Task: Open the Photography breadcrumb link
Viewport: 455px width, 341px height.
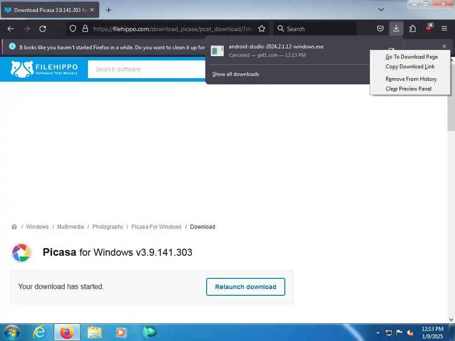Action: coord(108,227)
